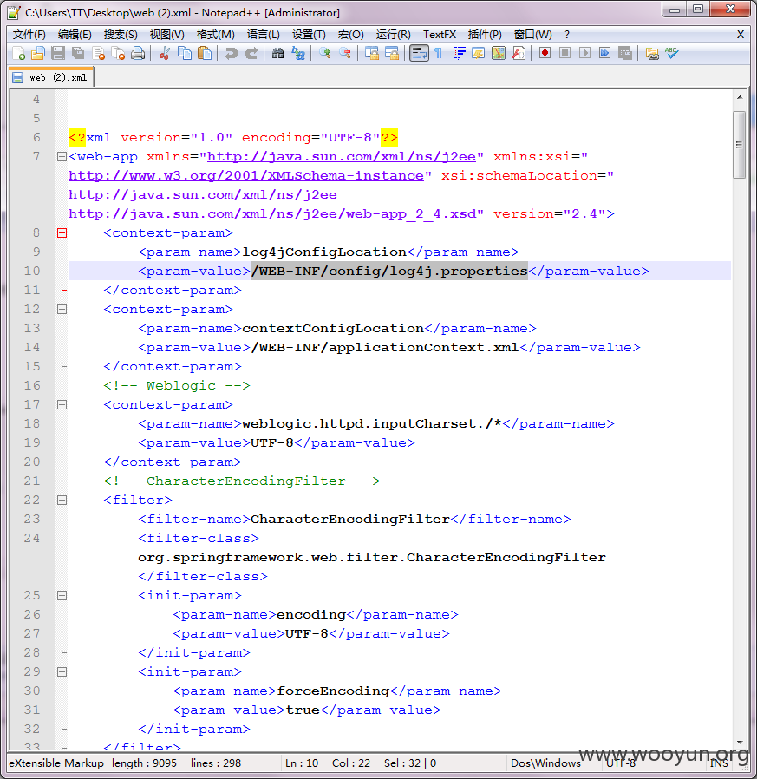The image size is (757, 779).
Task: Cut selection with the scissors icon
Action: point(165,53)
